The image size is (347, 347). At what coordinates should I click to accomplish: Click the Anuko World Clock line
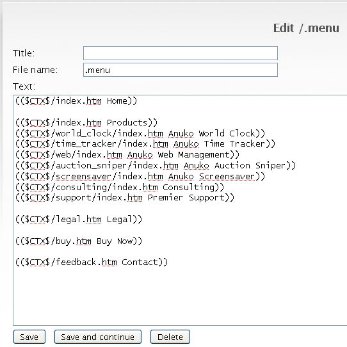point(140,133)
